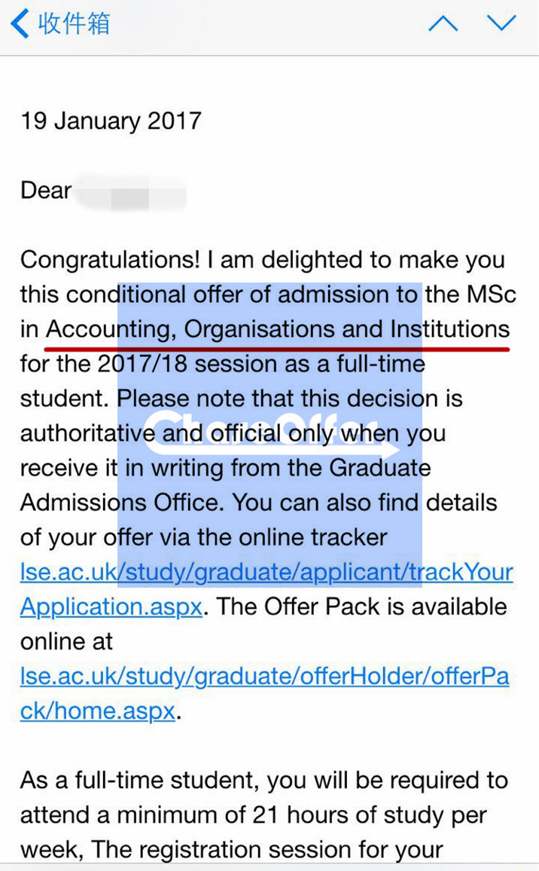Open the ck/home.aspx link text

(x=99, y=711)
